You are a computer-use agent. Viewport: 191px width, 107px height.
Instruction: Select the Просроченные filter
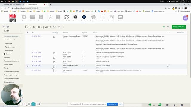[10, 47]
